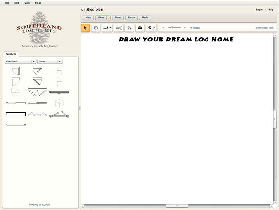
Task: Click the vertical scrollbar thumb
Action: point(275,119)
